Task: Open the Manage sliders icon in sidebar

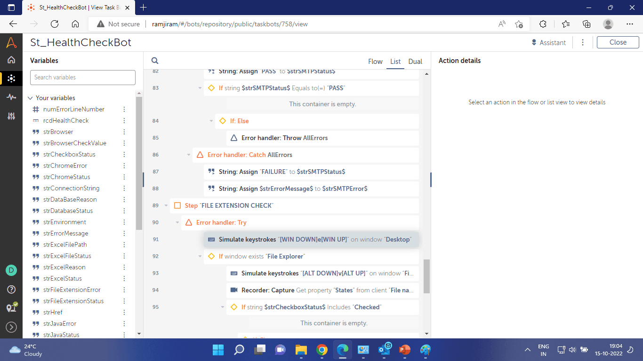Action: (x=11, y=116)
